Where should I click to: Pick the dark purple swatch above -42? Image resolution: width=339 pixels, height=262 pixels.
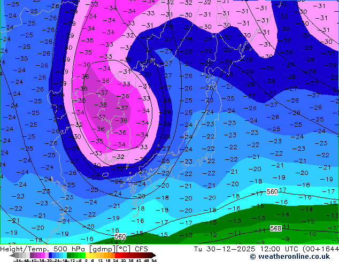tap(32, 255)
